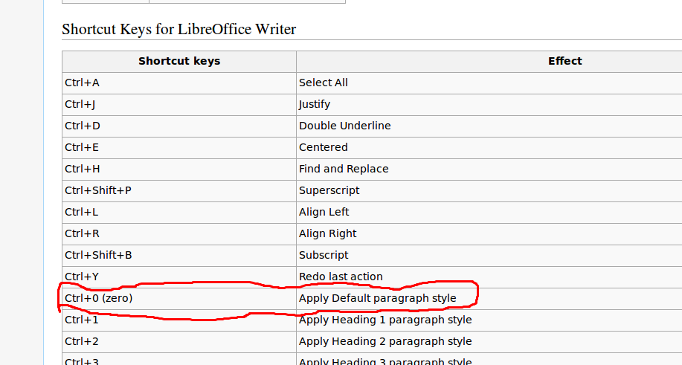Click the 'Ctrl+Y' cell

point(179,277)
